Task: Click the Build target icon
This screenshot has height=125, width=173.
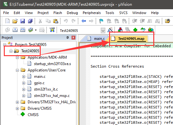Action: 15,30
